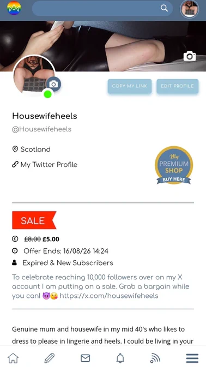Open the feed signal icon
The image size is (206, 371).
[x=155, y=358]
